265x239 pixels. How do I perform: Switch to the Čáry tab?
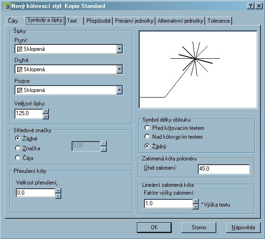pyautogui.click(x=13, y=21)
